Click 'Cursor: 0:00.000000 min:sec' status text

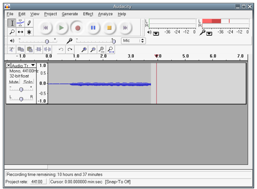tap(76, 182)
